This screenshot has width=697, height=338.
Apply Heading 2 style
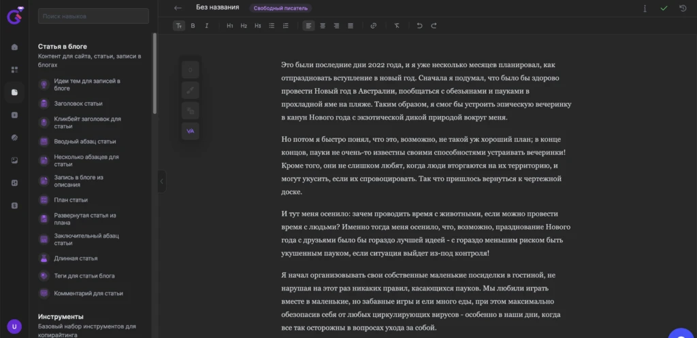point(244,26)
